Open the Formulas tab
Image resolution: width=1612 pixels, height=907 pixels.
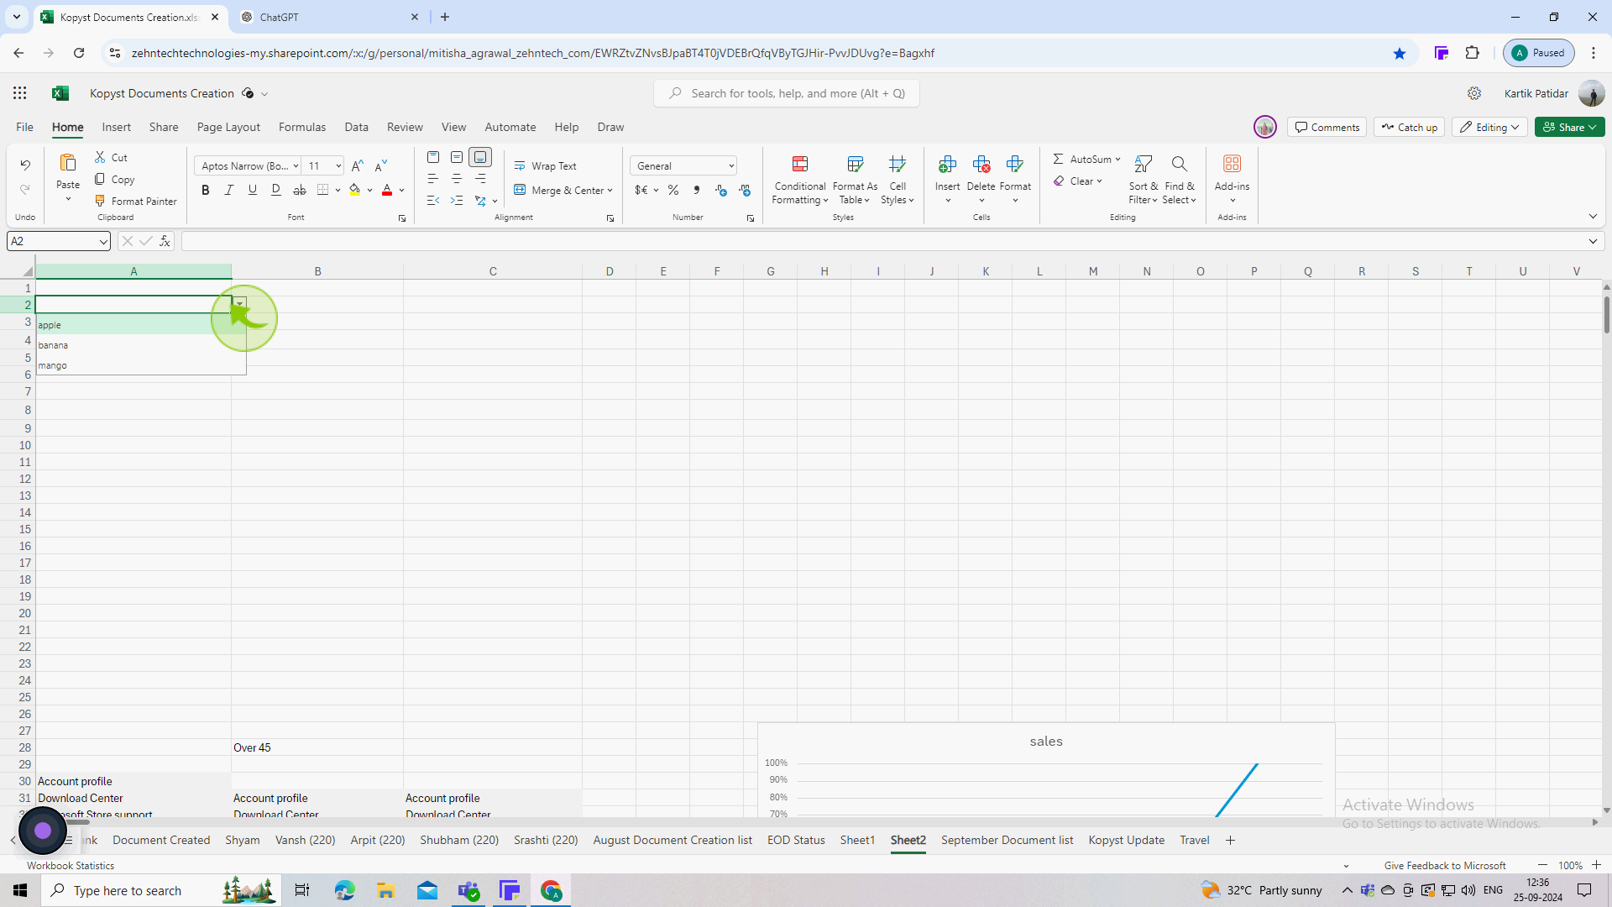click(302, 127)
